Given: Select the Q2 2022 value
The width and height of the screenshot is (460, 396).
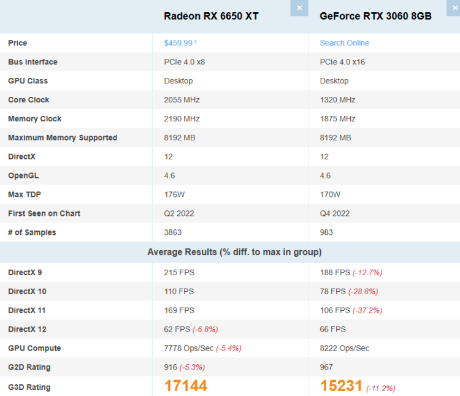Looking at the screenshot, I should (x=178, y=213).
